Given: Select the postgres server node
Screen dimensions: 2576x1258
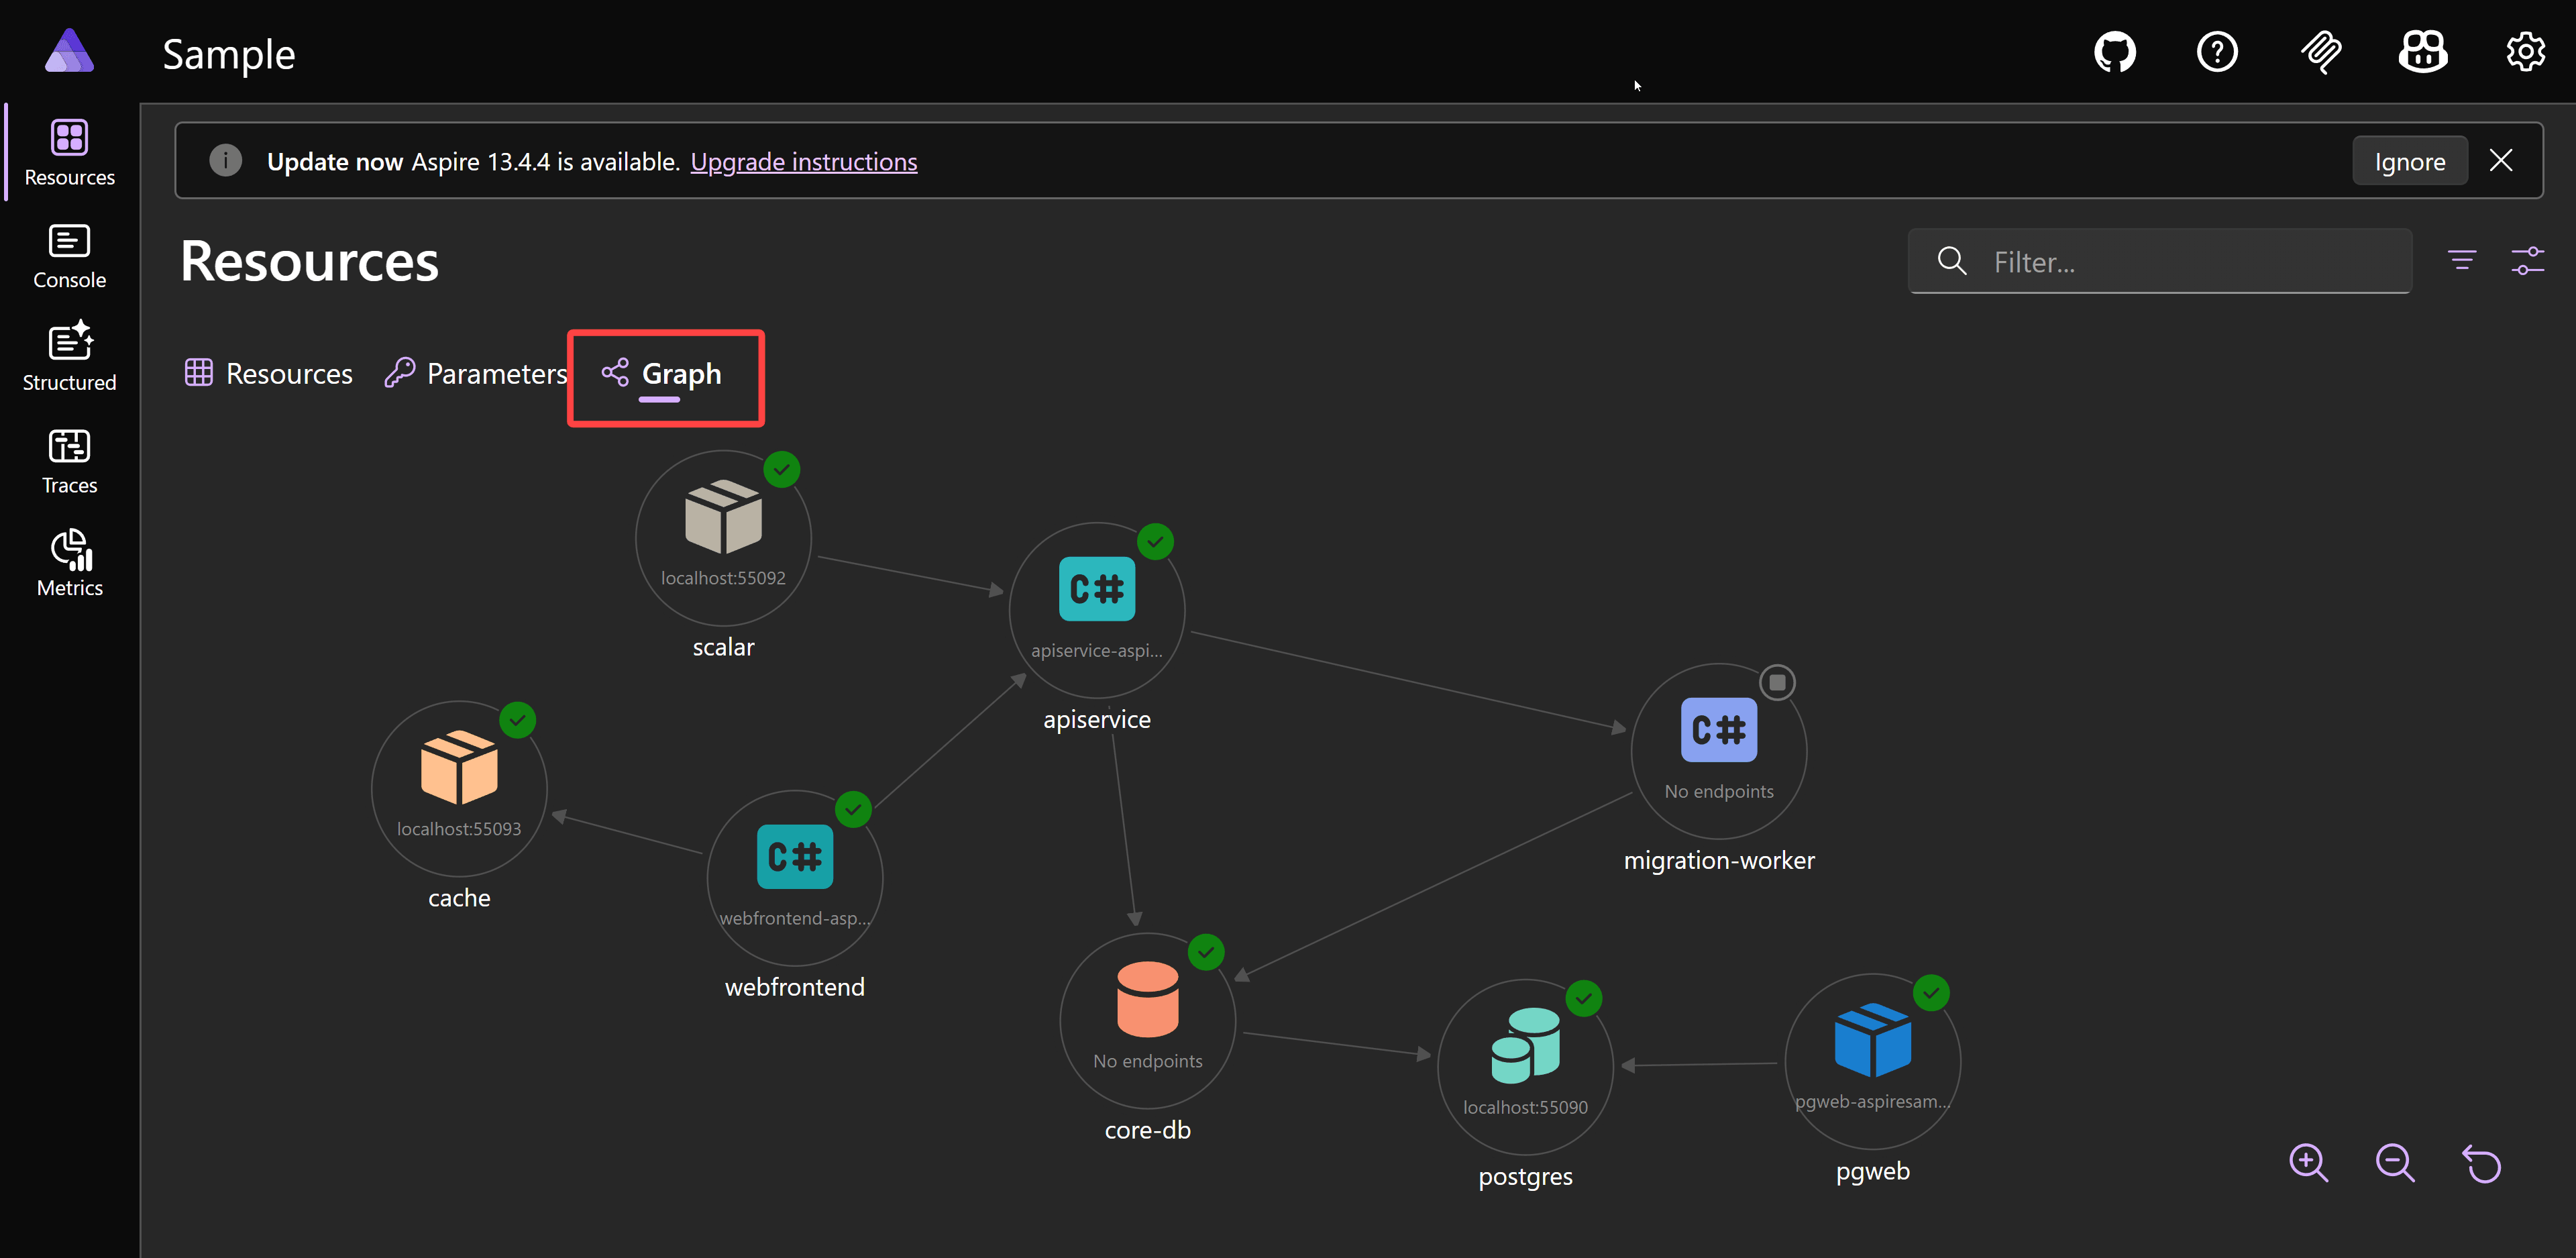Looking at the screenshot, I should (x=1526, y=1068).
